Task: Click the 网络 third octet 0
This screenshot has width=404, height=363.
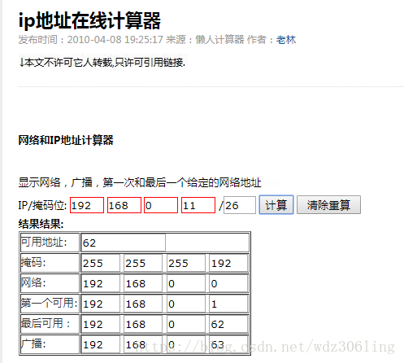Action: point(186,283)
